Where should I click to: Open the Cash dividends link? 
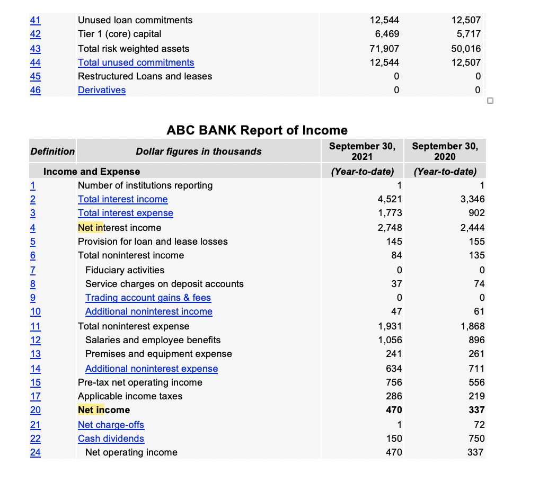(x=111, y=439)
